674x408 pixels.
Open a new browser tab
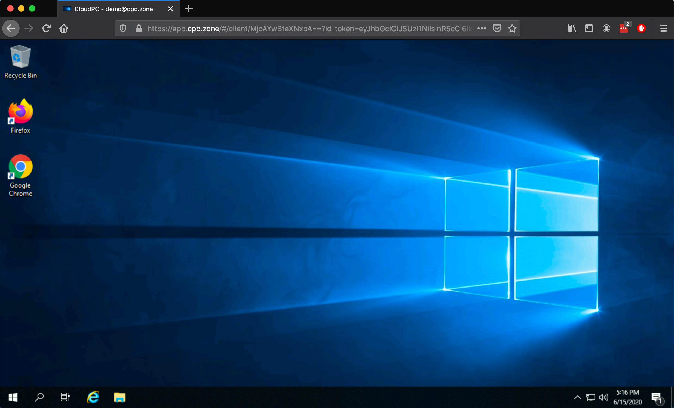[189, 9]
